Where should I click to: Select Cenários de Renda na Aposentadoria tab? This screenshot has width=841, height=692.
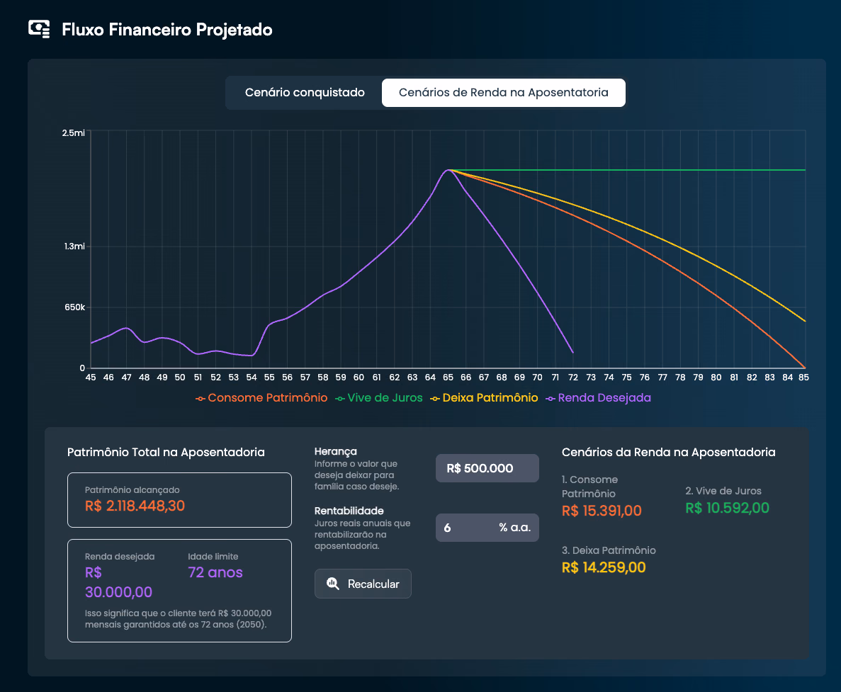503,93
